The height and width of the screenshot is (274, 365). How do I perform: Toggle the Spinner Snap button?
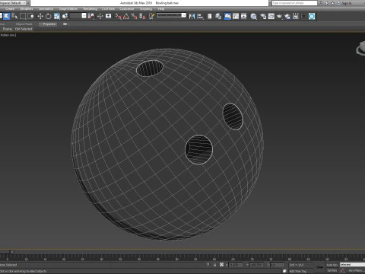[x=143, y=16]
